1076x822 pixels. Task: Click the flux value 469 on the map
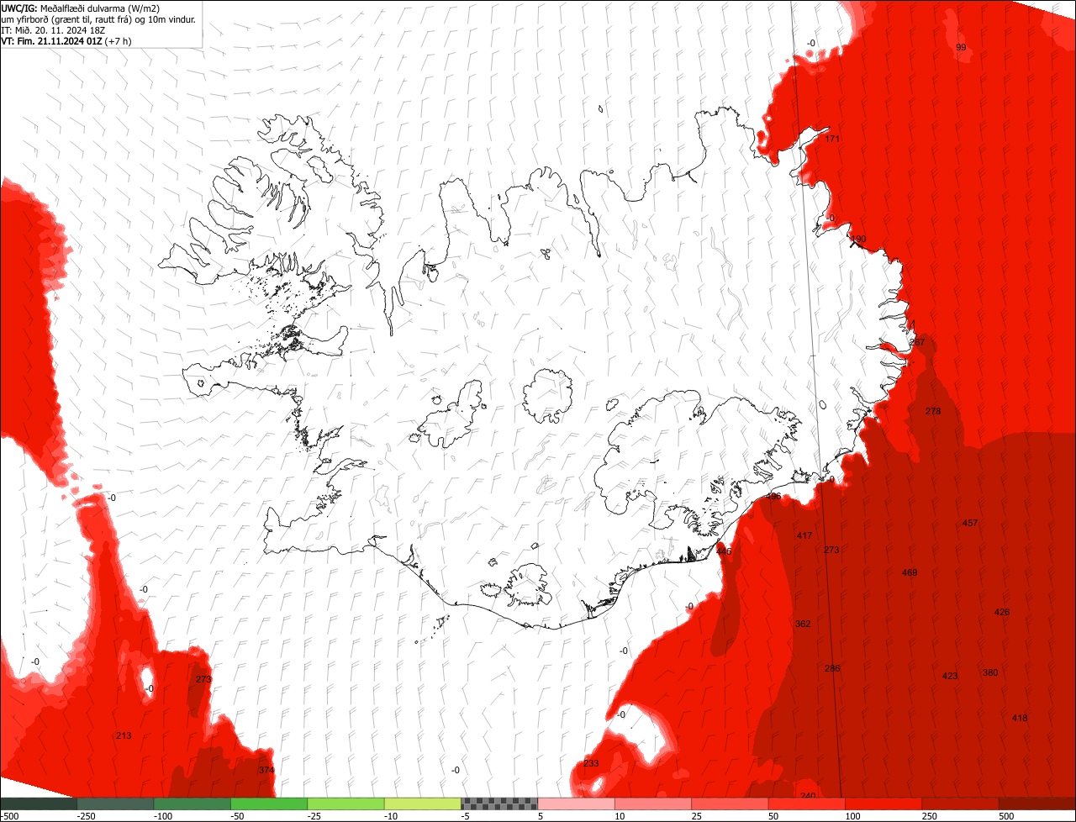click(910, 572)
